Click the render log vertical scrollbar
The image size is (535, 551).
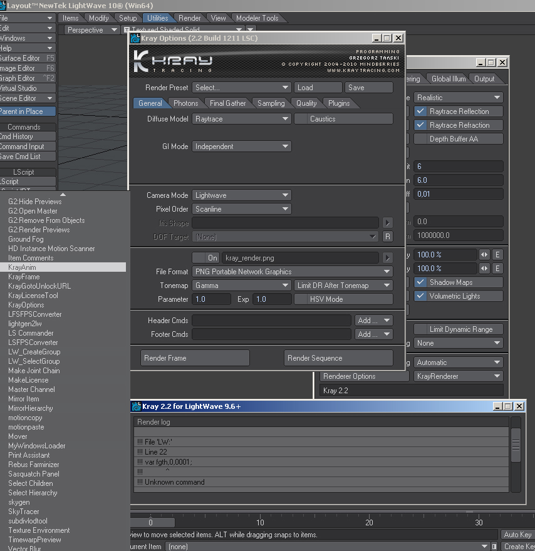(x=516, y=455)
